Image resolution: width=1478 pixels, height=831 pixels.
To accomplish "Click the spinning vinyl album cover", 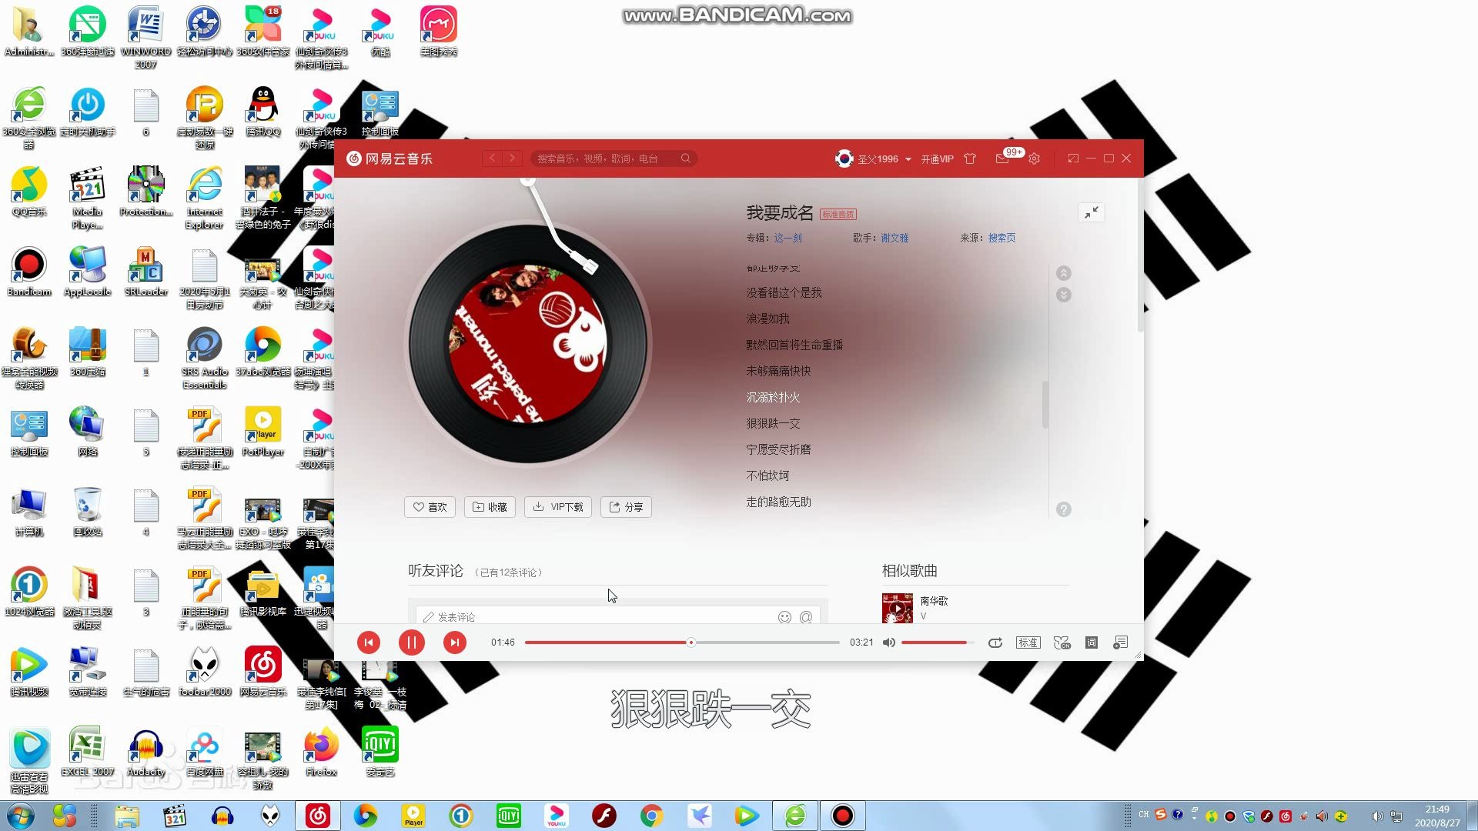I will tap(528, 344).
